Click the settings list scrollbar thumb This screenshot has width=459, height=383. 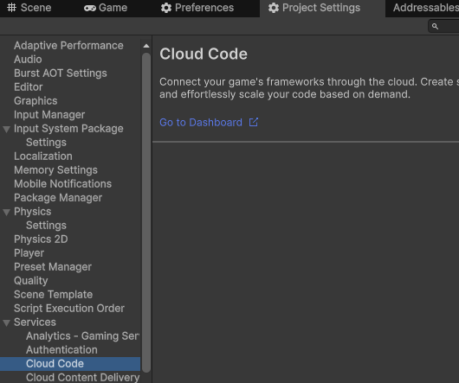(x=146, y=212)
